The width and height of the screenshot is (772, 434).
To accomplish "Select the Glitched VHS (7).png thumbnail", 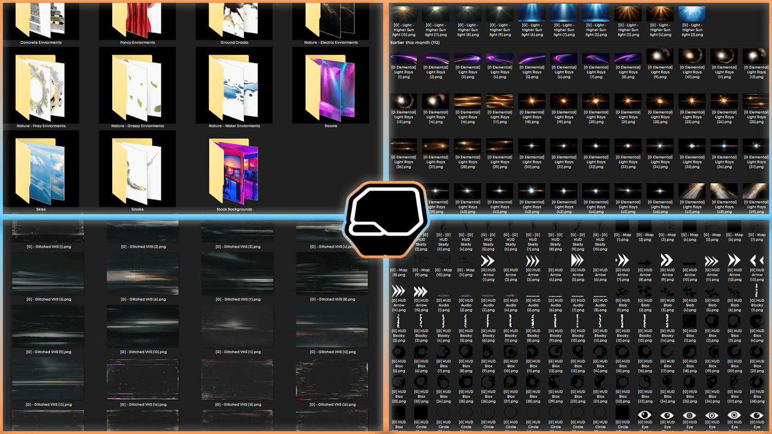I will (238, 273).
